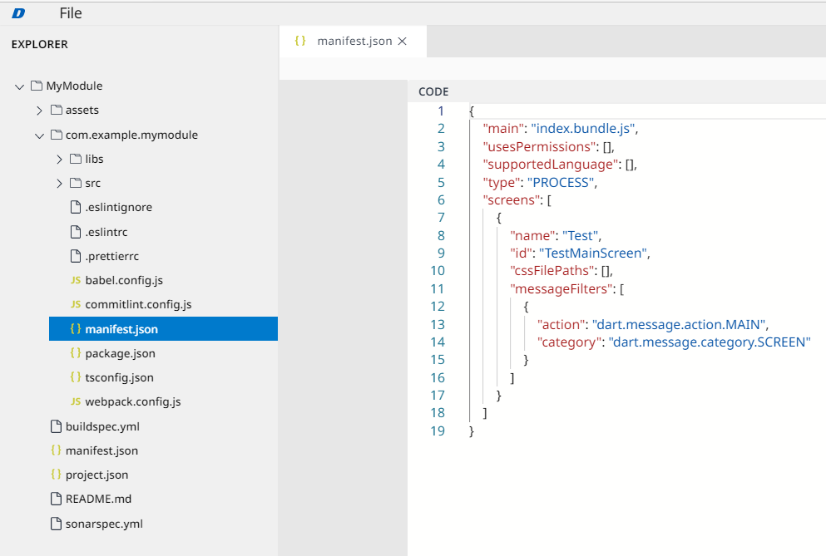Click line number 19 in the gutter

438,431
